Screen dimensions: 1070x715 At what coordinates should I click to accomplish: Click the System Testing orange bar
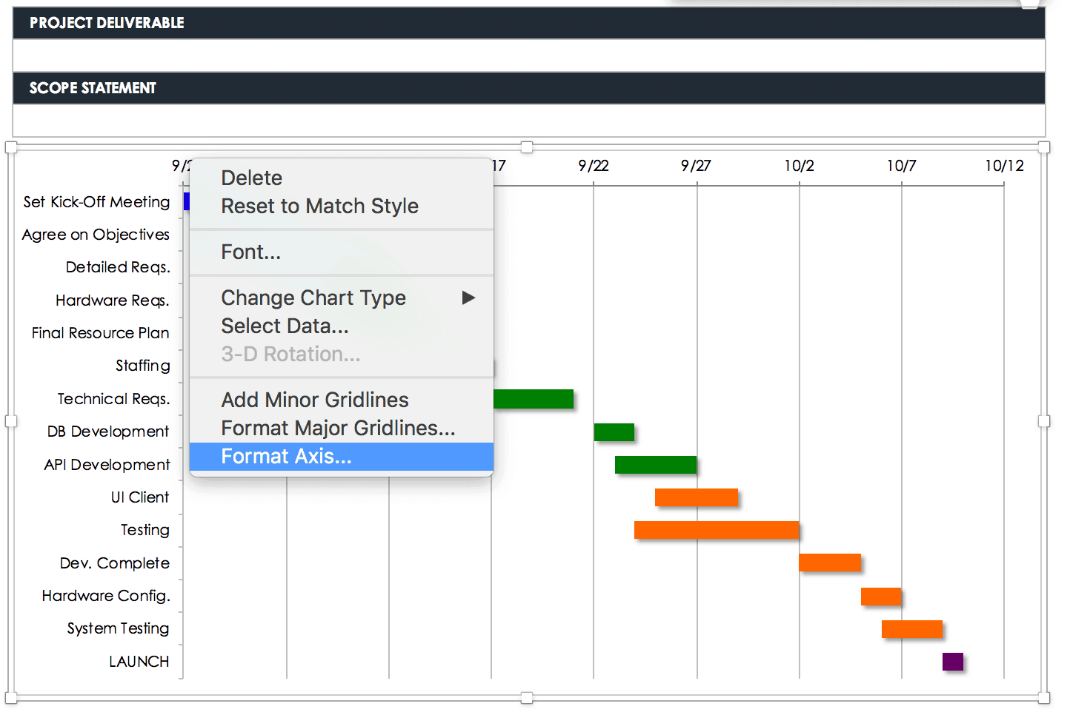912,628
